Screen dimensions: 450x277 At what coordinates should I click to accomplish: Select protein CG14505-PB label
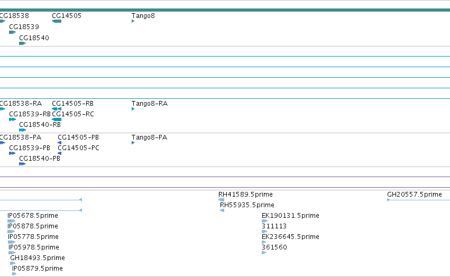point(78,137)
